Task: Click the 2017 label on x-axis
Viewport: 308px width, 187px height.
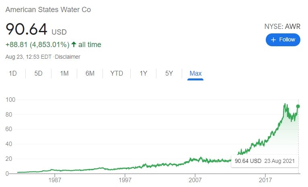Action: tap(265, 179)
